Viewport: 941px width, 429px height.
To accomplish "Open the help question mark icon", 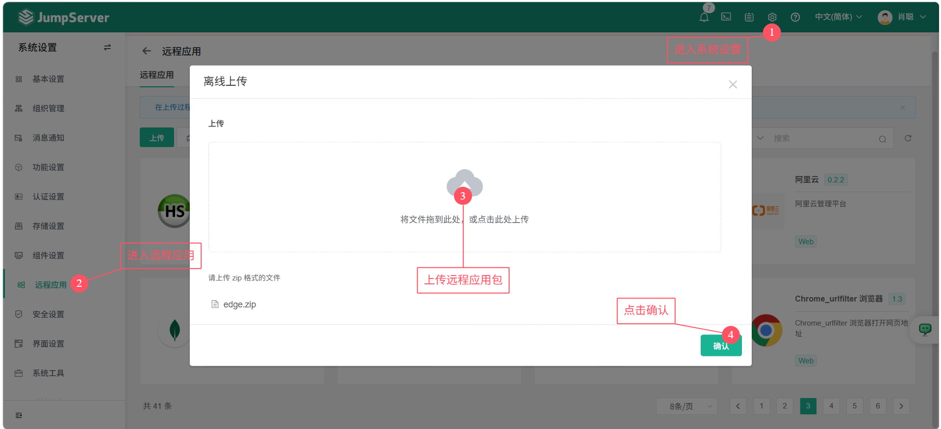I will click(795, 17).
